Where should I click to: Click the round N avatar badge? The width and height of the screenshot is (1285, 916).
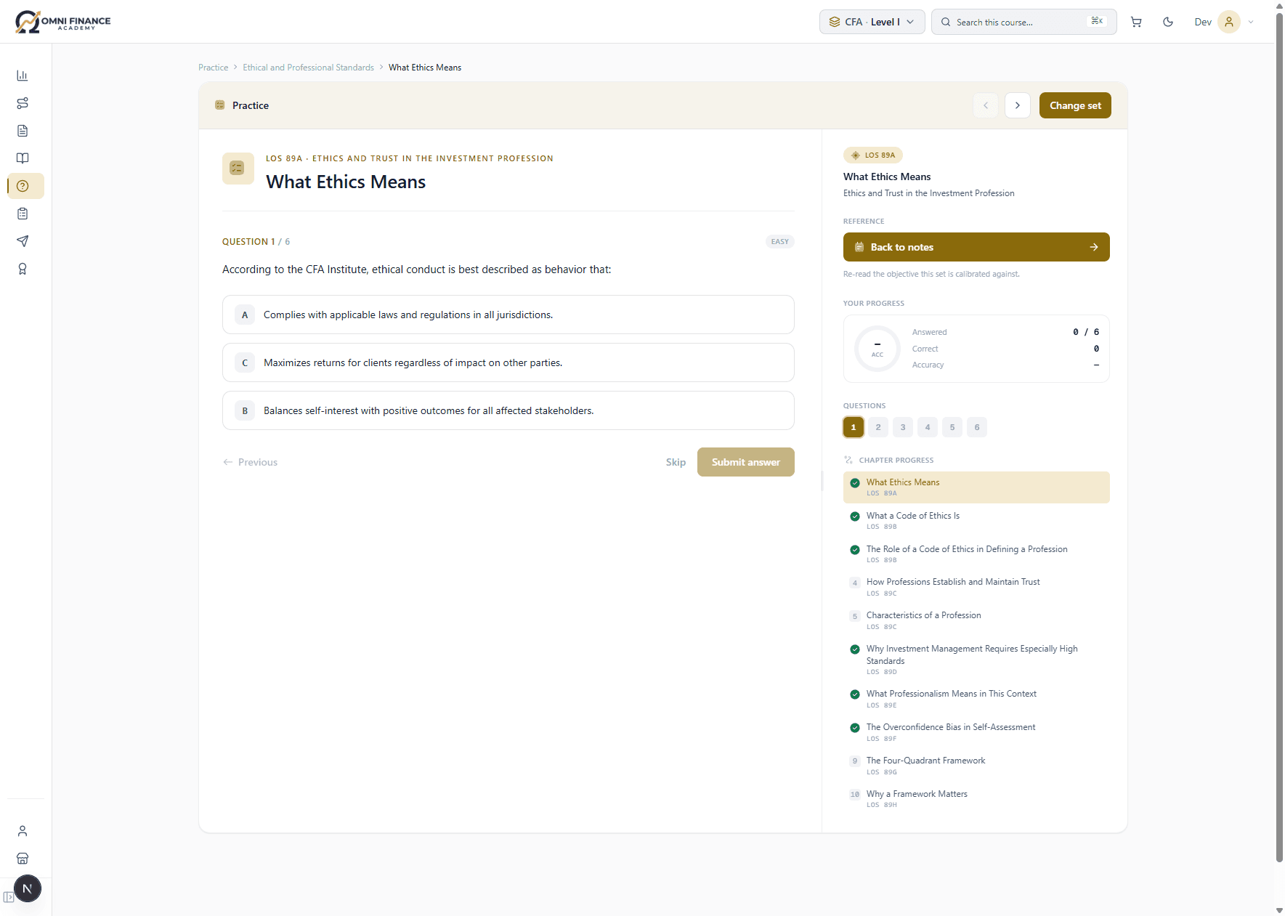[x=28, y=888]
